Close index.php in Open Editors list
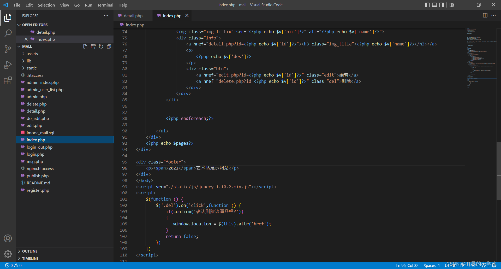Viewport: 501px width, 269px height. point(26,39)
